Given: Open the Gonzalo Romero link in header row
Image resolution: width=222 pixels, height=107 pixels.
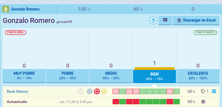Looking at the screenshot, I should tap(25, 9).
